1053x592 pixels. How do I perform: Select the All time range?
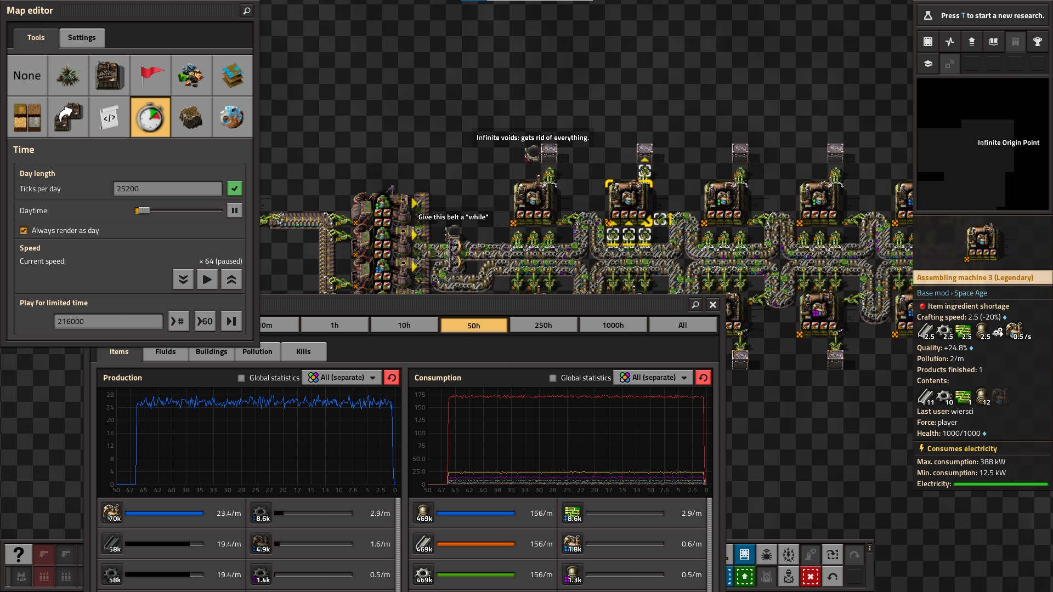[683, 325]
